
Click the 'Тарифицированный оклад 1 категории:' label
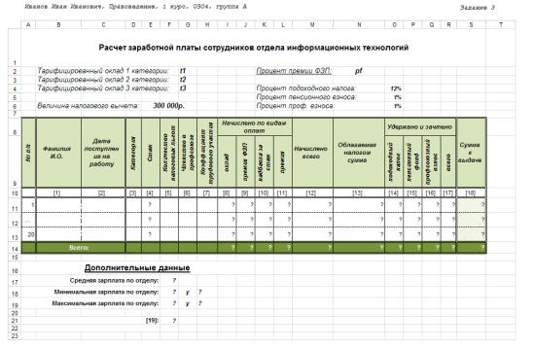(103, 71)
